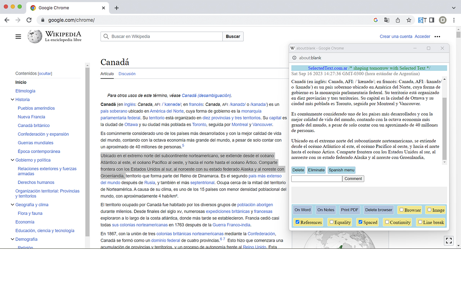Image resolution: width=461 pixels, height=288 pixels.
Task: Click the info icon beside about:blank
Action: tap(294, 58)
